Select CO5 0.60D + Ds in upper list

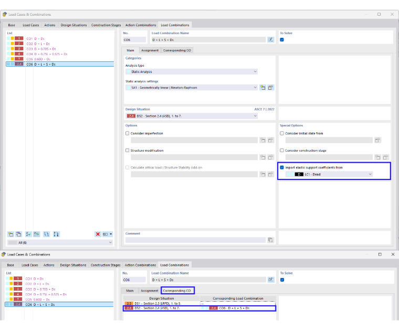point(60,59)
